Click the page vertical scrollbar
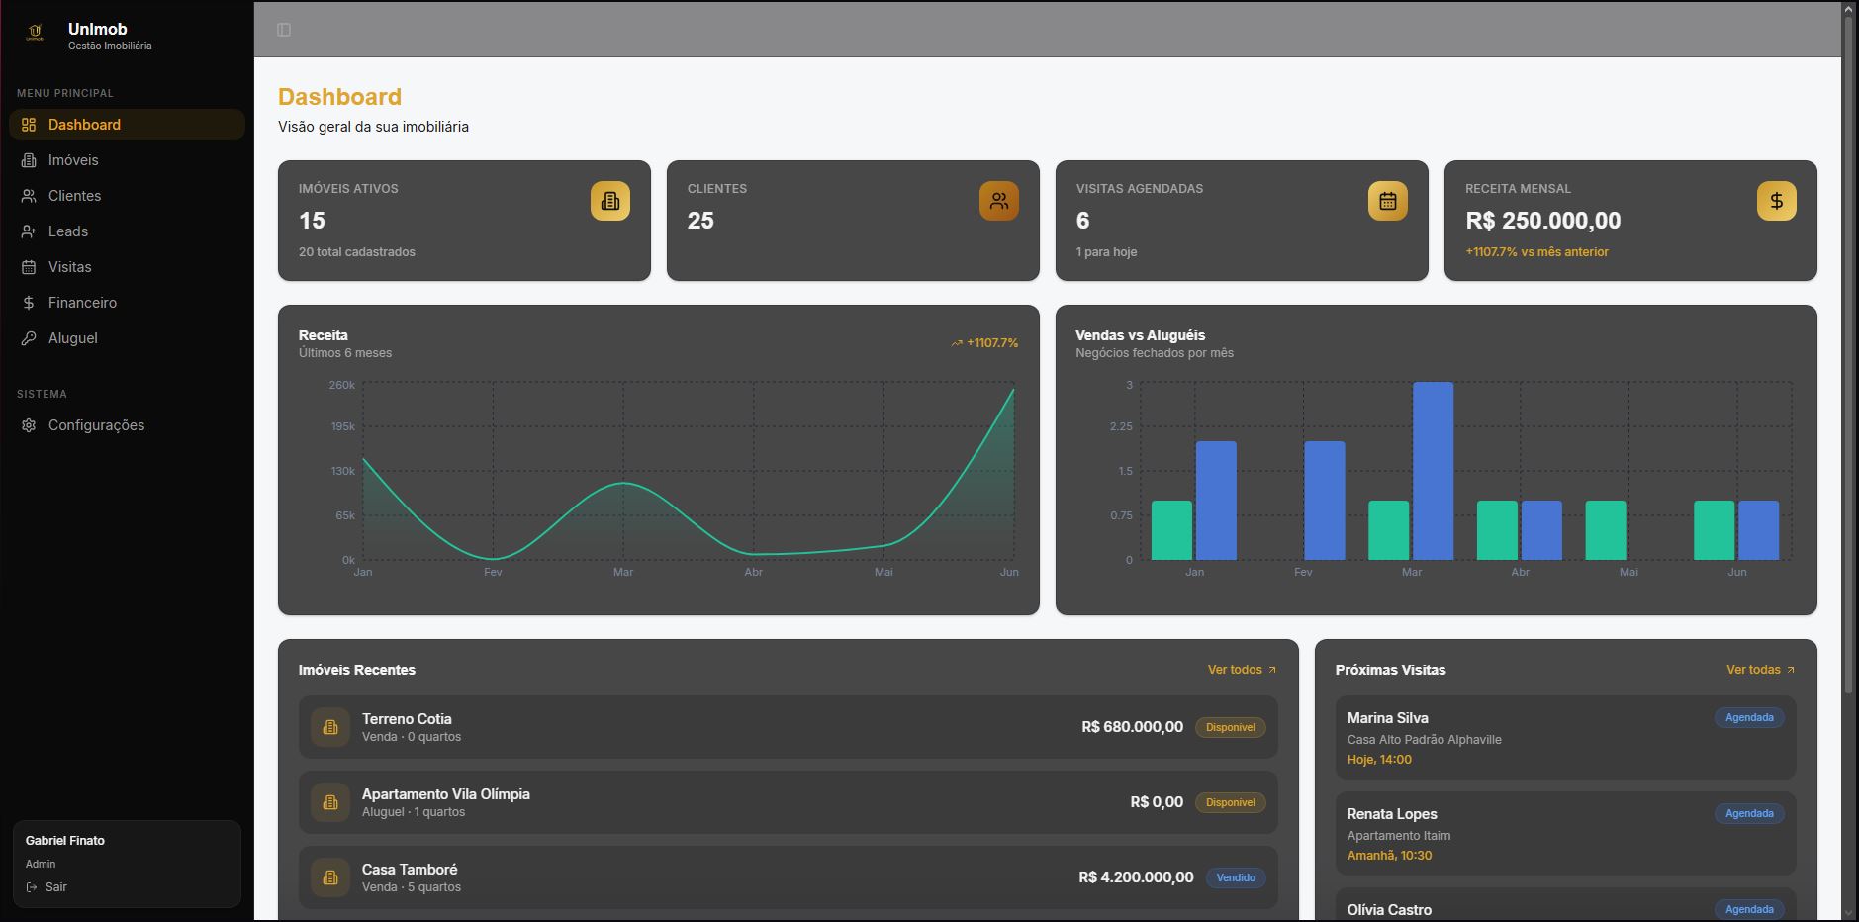The width and height of the screenshot is (1859, 922). pyautogui.click(x=1849, y=354)
